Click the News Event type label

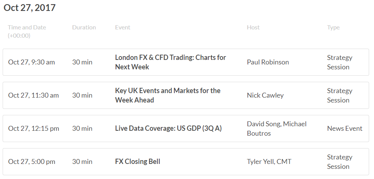click(345, 129)
